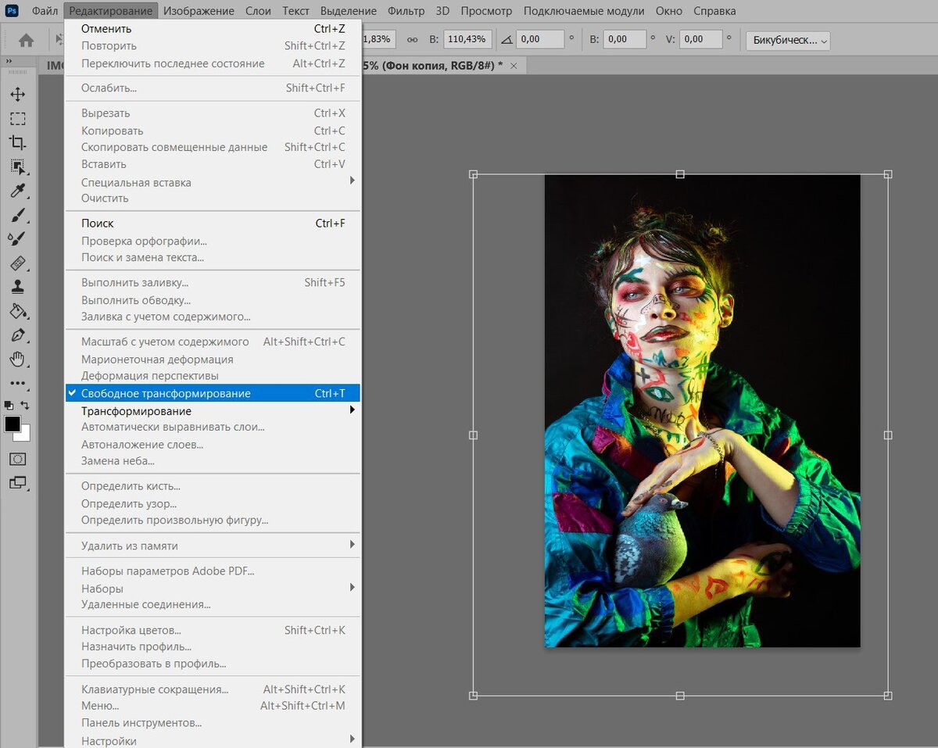938x748 pixels.
Task: Open the 3D menu
Action: 442,11
